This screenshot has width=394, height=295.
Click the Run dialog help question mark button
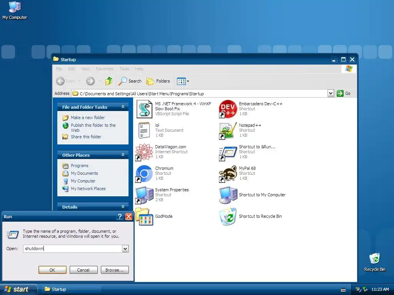[x=120, y=217]
